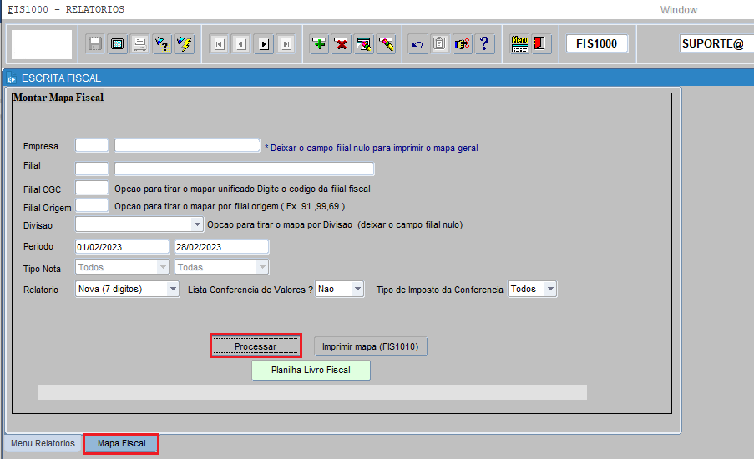The height and width of the screenshot is (459, 754).
Task: Click the Imprimir mapa (FIS1010) button
Action: click(371, 346)
